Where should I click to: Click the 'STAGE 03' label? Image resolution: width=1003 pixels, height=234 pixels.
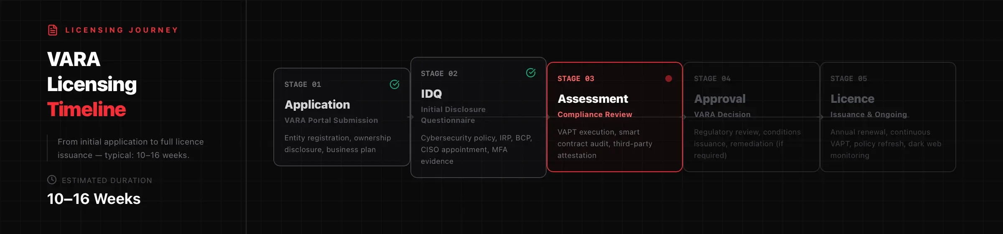coord(575,79)
